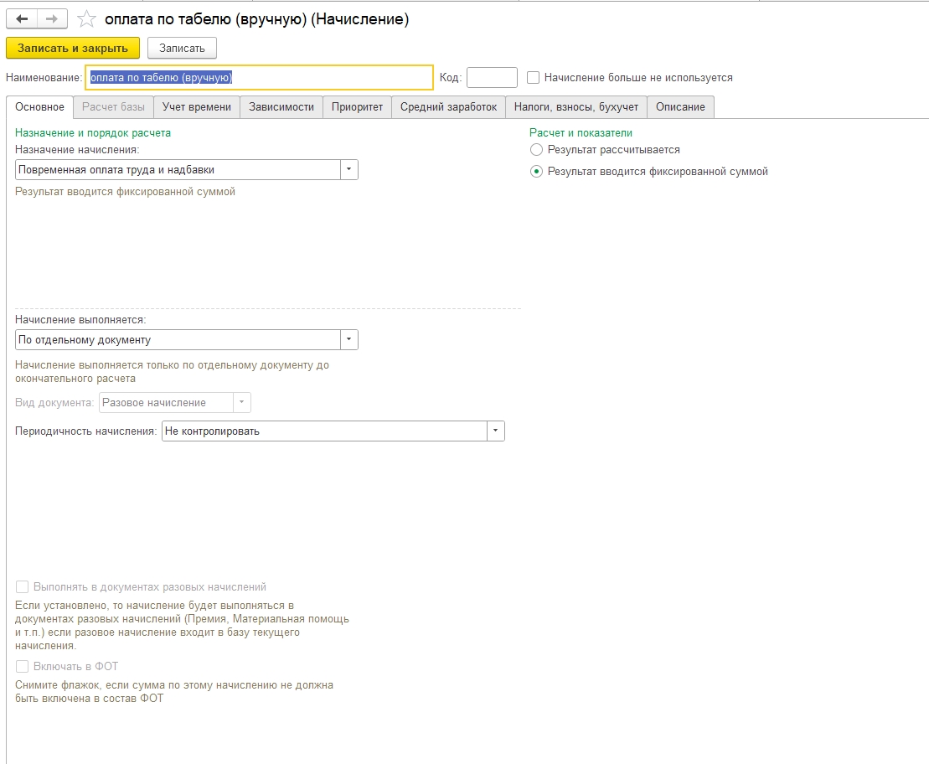This screenshot has width=929, height=764.
Task: Expand 'Периодичность начисления' dropdown
Action: click(x=495, y=431)
